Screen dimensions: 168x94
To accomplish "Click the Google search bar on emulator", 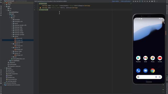I will tap(149, 77).
